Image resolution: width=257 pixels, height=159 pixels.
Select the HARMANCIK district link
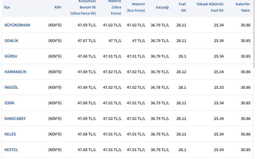click(15, 72)
